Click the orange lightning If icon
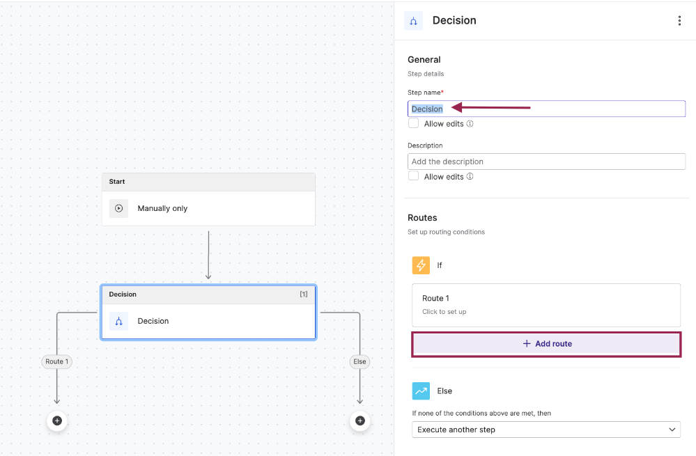The height and width of the screenshot is (456, 696). (x=421, y=265)
